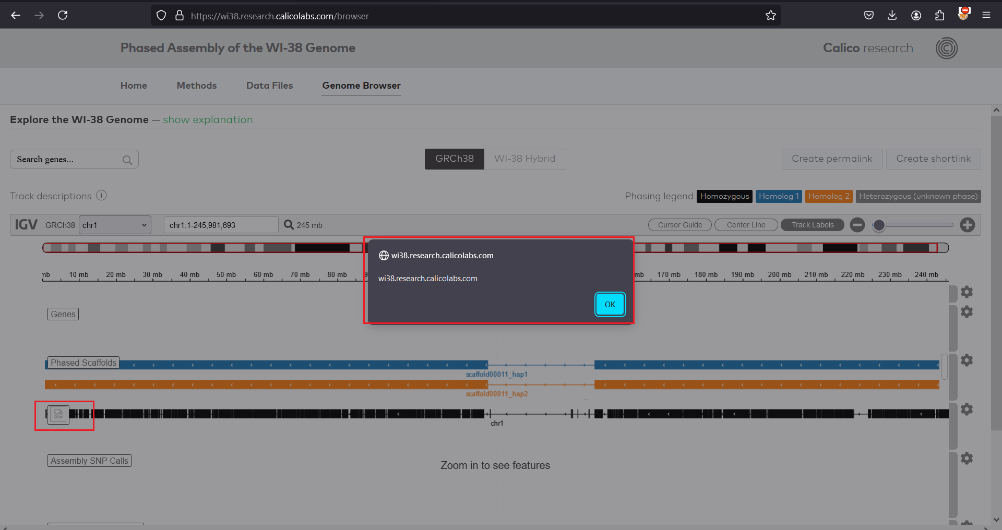
Task: Open the Phased Scaffolds track settings gear
Action: (967, 360)
